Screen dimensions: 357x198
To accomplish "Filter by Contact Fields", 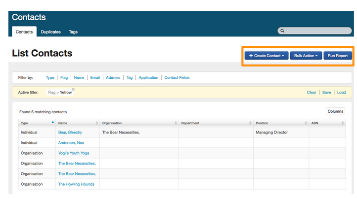I will 177,77.
